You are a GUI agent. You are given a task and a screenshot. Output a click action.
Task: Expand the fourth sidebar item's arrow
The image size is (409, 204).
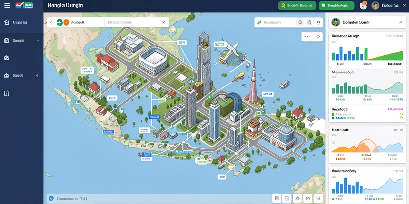37,75
